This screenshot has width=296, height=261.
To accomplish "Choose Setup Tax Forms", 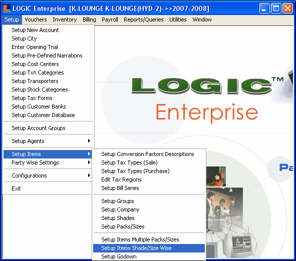I will pyautogui.click(x=48, y=98).
